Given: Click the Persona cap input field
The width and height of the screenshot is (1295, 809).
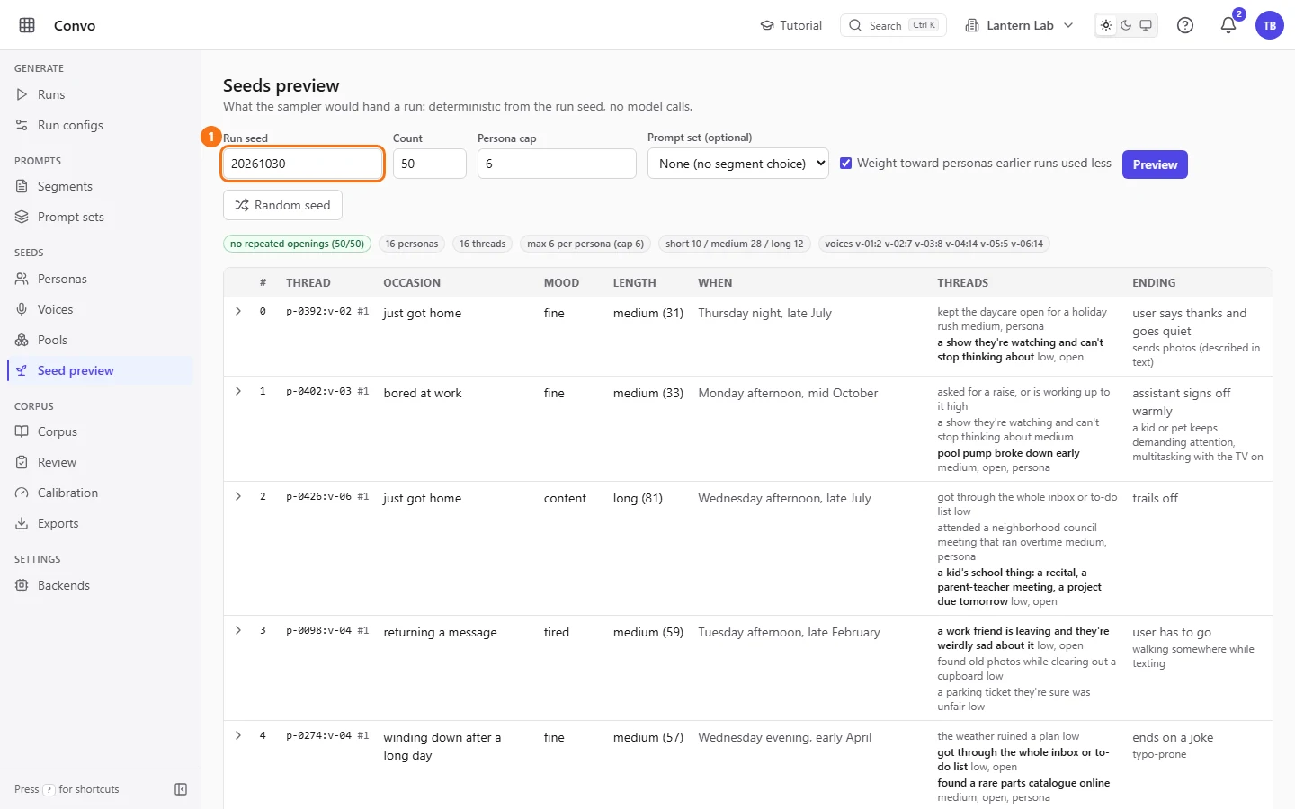Looking at the screenshot, I should (557, 164).
